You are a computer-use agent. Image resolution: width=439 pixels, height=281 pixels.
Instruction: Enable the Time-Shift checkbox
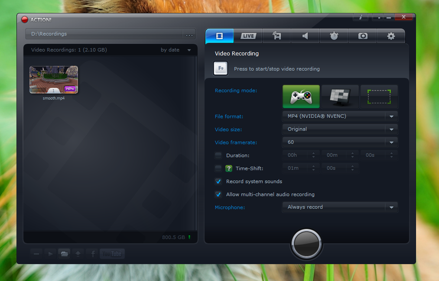(x=218, y=168)
